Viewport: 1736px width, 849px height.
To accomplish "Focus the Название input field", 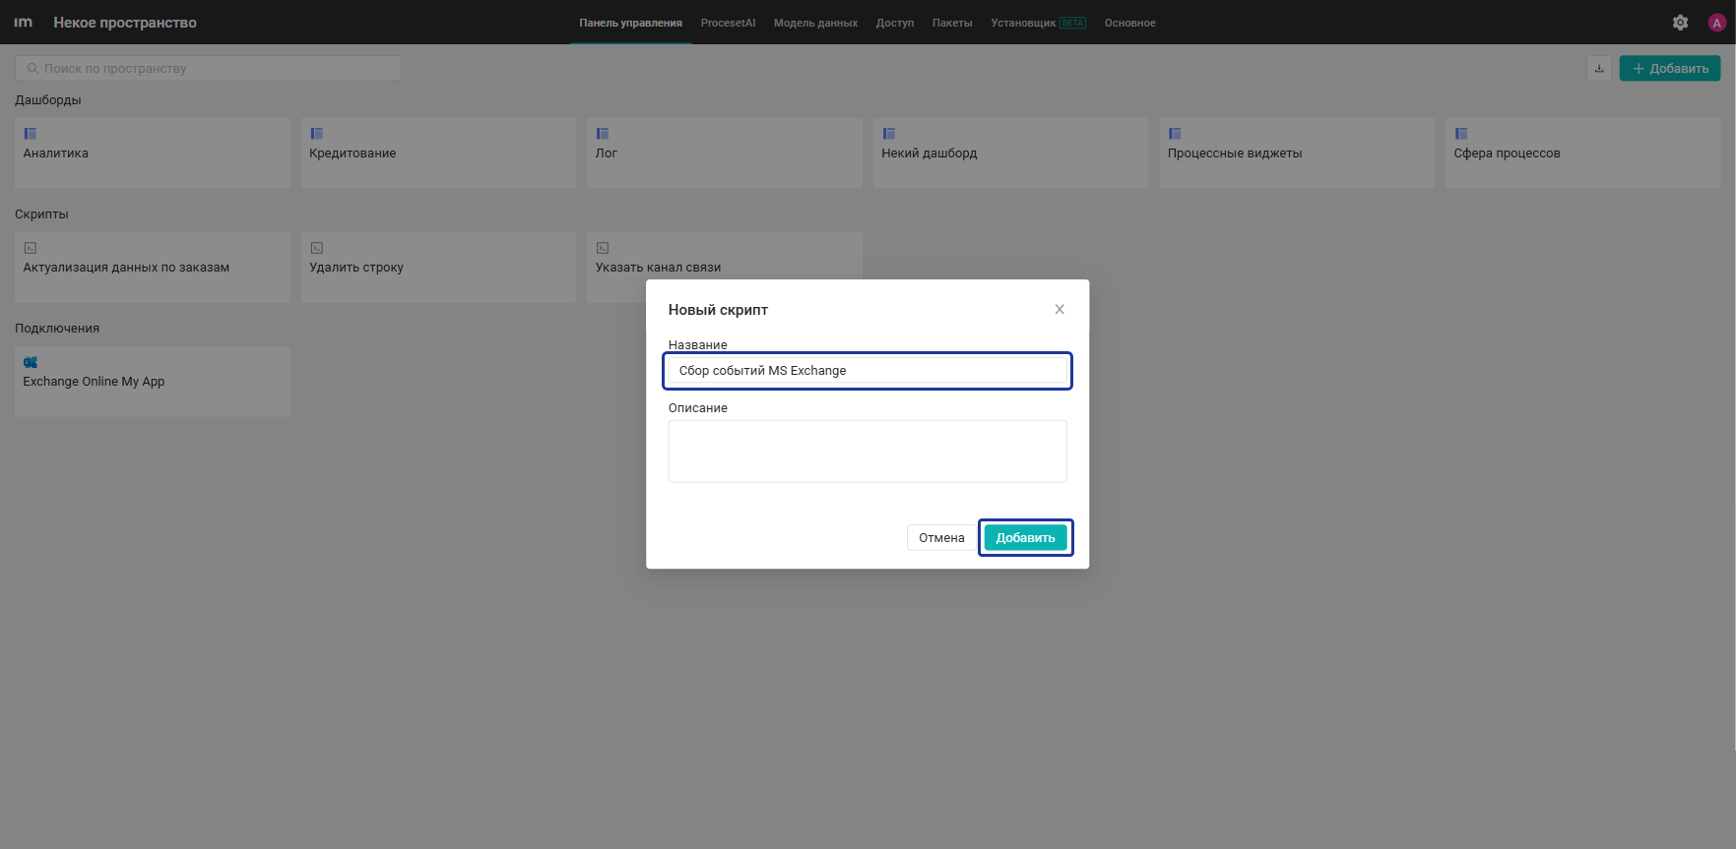I will pos(868,371).
